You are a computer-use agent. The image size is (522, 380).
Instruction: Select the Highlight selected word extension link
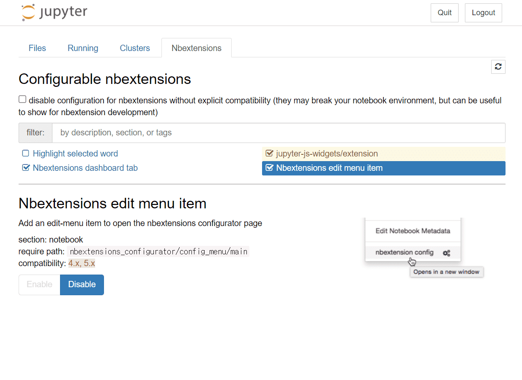tap(75, 154)
